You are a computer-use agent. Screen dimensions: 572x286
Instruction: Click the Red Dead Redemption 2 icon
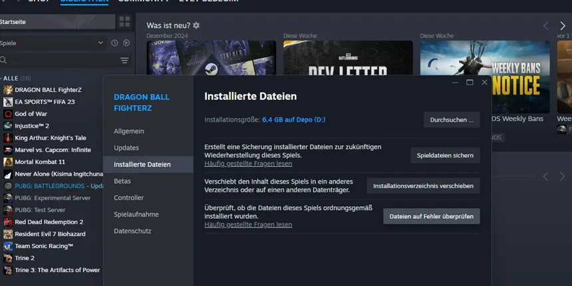[x=8, y=222]
